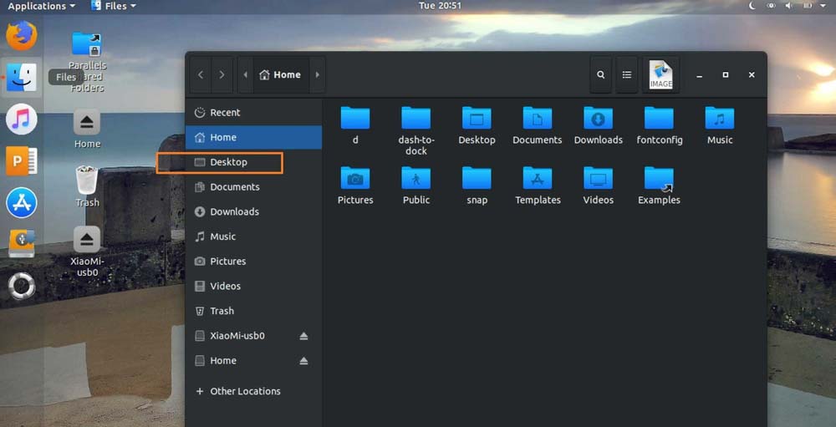Open the Pictures folder in main view
Screen dimensions: 836x427
355,179
